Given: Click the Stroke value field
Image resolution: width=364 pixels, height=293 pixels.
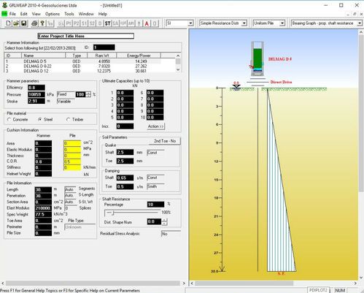Looking at the screenshot, I should (x=36, y=101).
